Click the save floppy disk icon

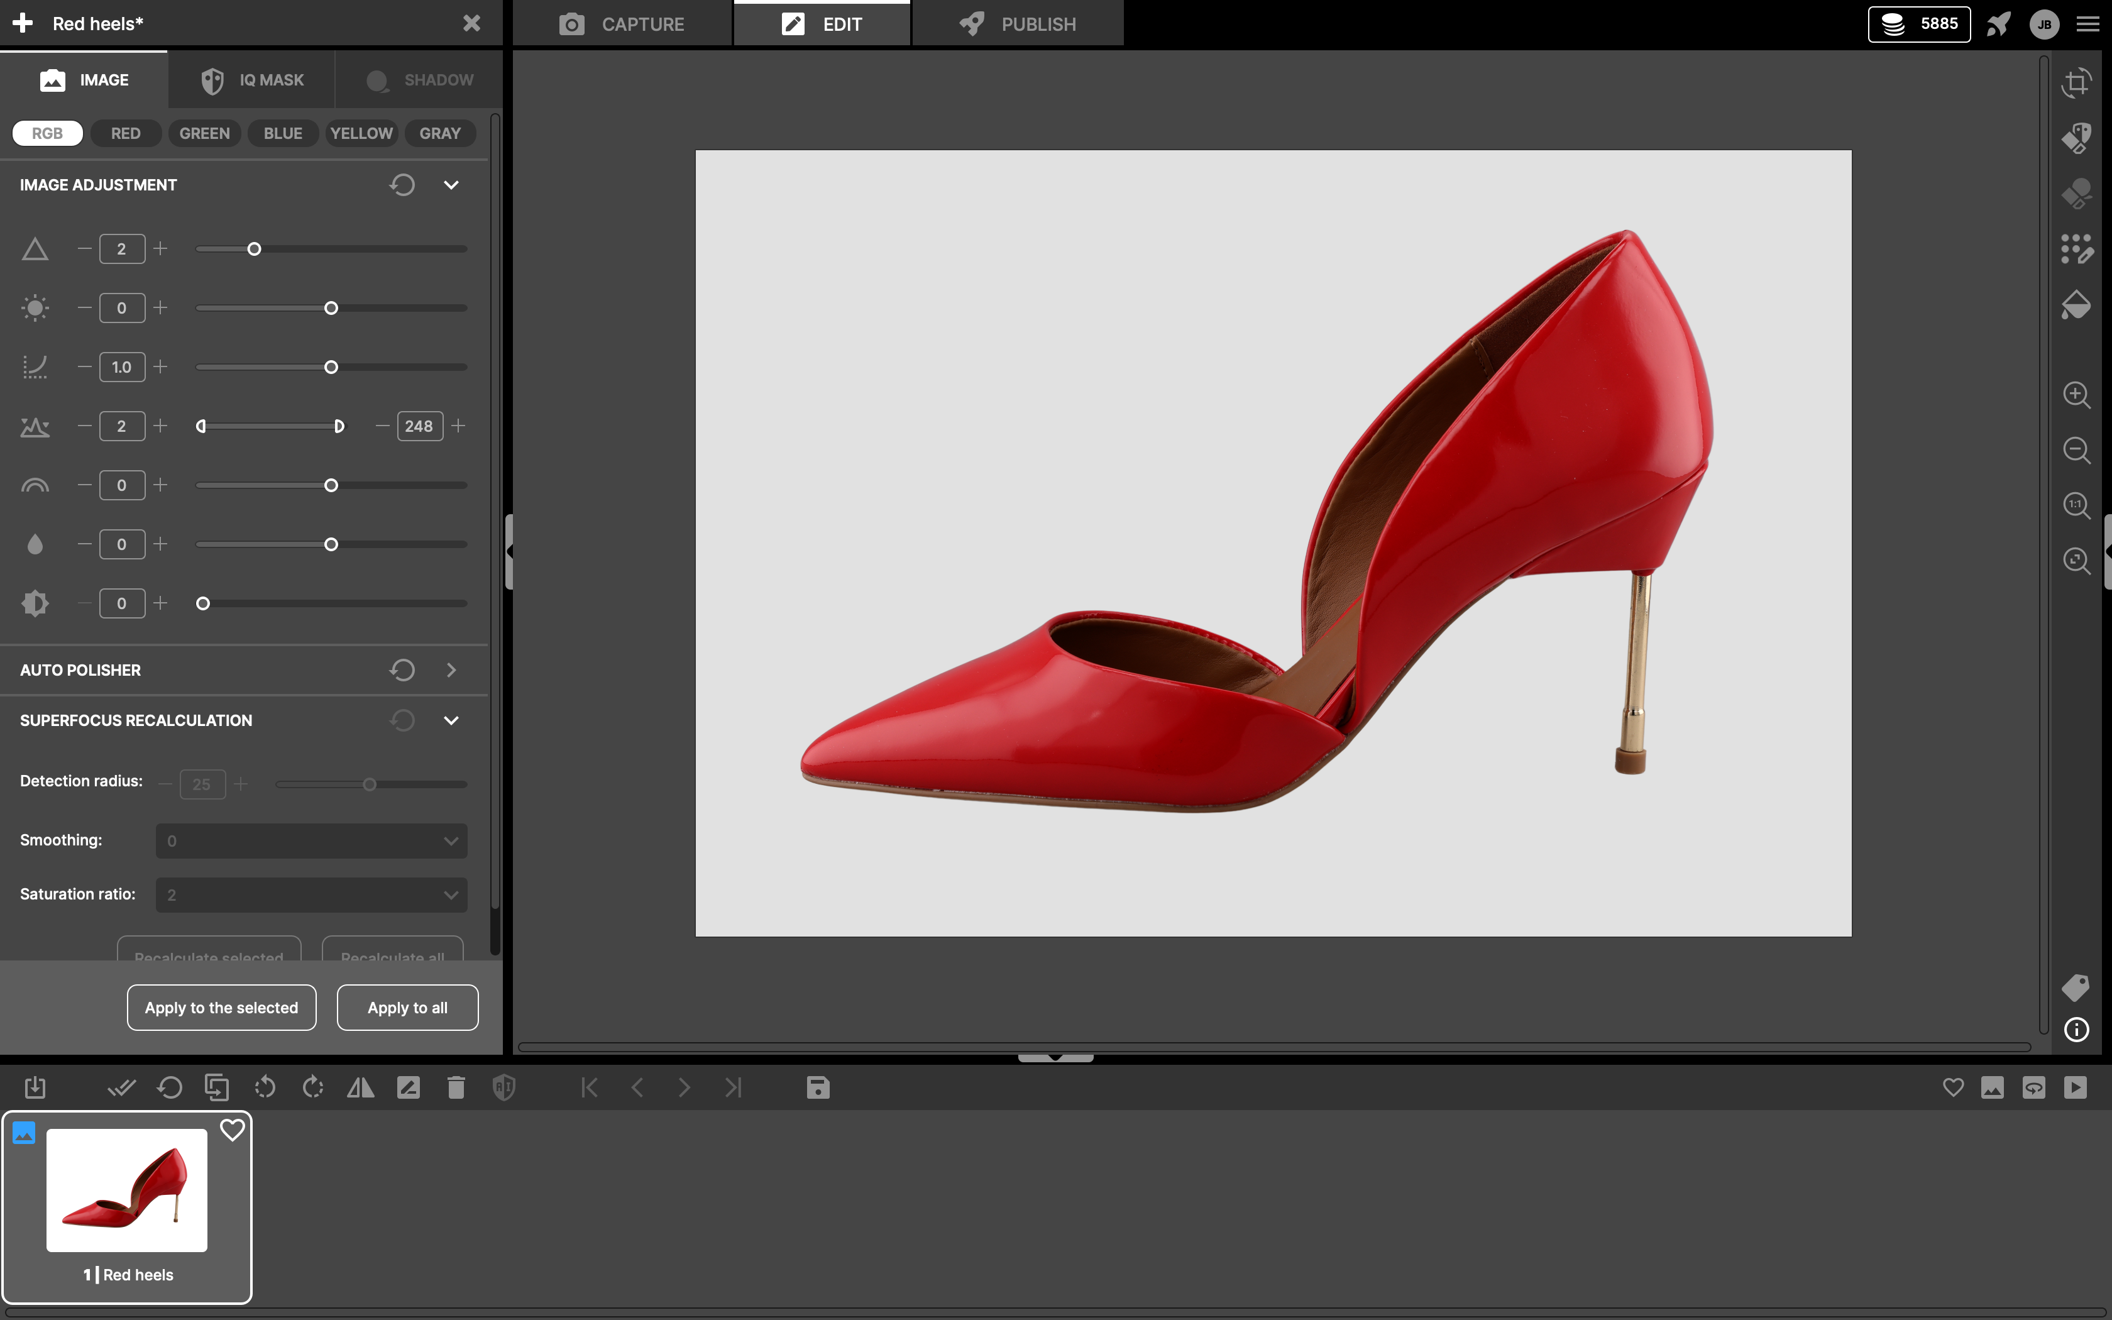[x=818, y=1087]
